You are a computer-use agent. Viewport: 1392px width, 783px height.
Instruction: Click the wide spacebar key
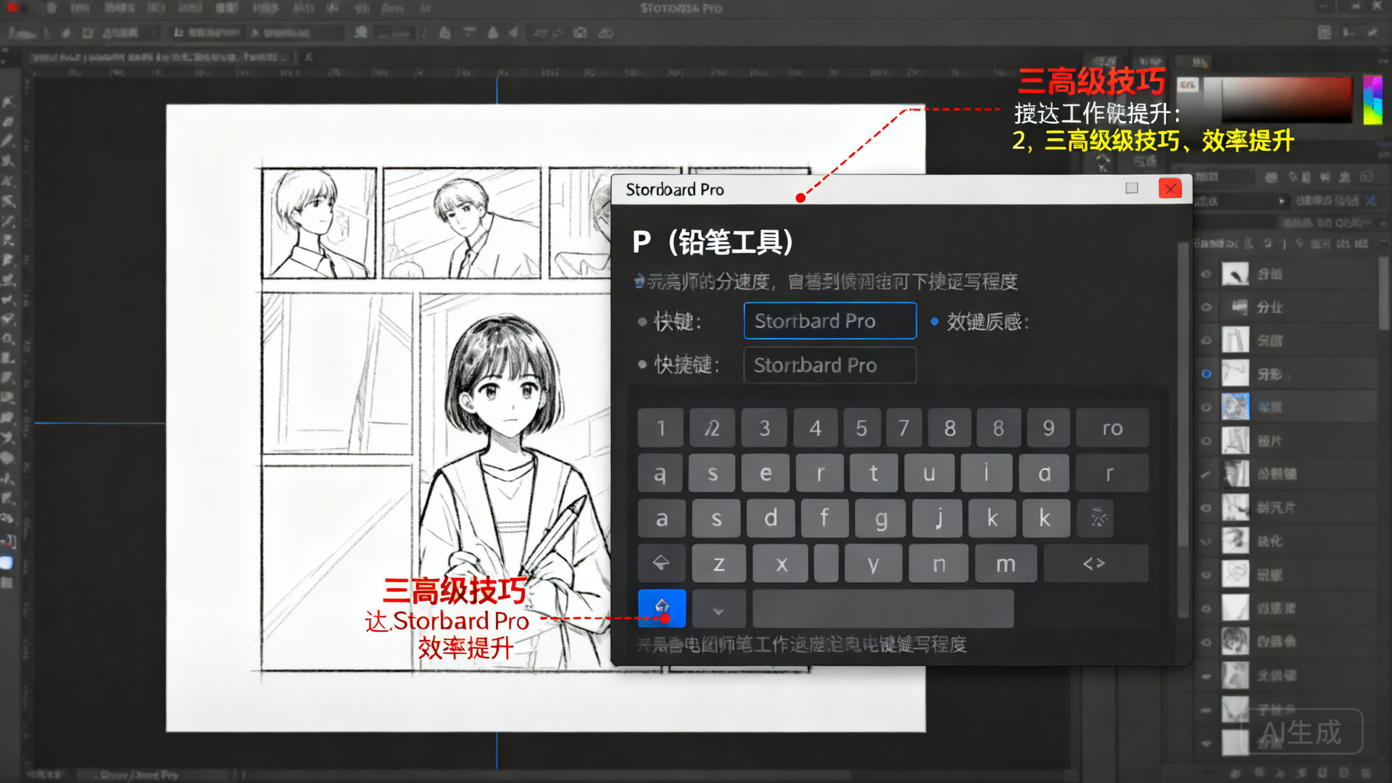point(883,608)
